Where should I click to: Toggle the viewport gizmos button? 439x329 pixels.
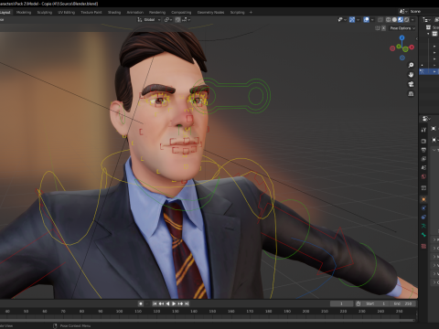point(352,19)
